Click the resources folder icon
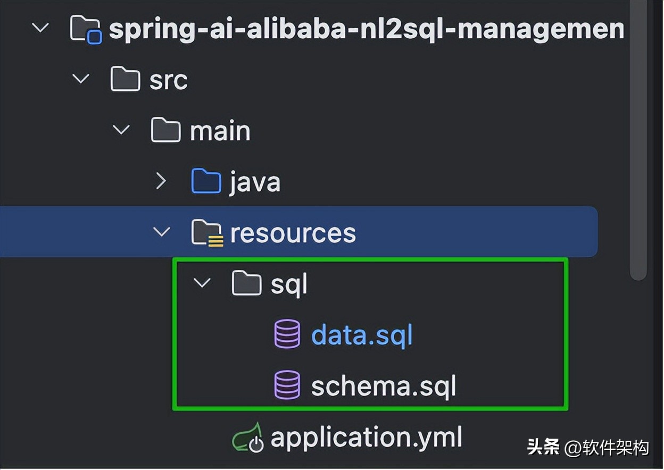Screen dimensions: 664x470 206,233
